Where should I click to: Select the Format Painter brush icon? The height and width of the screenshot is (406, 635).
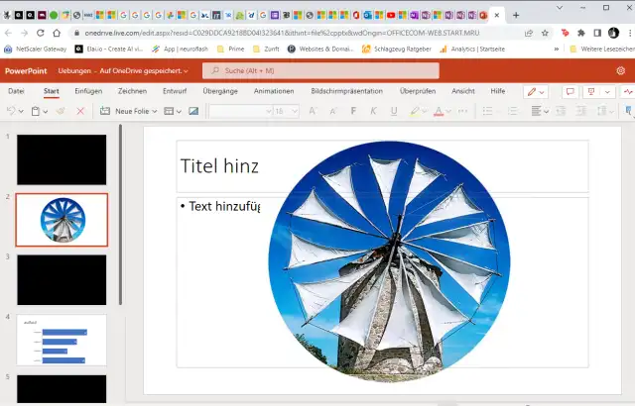[61, 111]
